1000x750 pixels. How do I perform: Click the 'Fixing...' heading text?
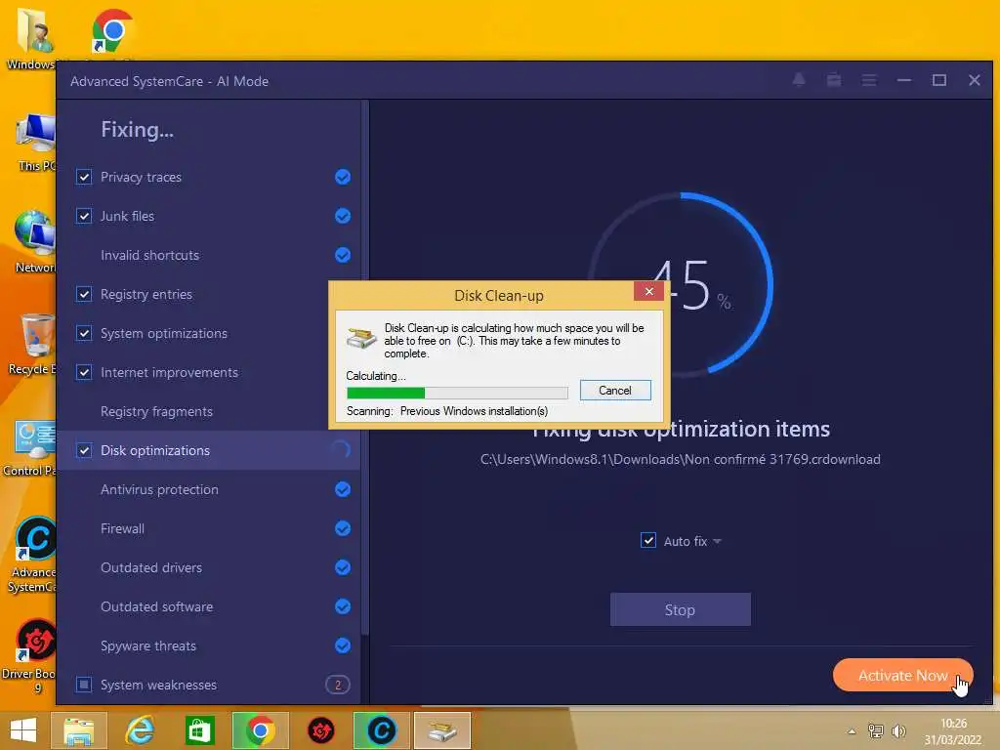point(137,130)
